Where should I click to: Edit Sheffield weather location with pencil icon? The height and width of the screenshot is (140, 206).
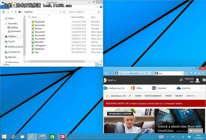pyautogui.click(x=130, y=96)
